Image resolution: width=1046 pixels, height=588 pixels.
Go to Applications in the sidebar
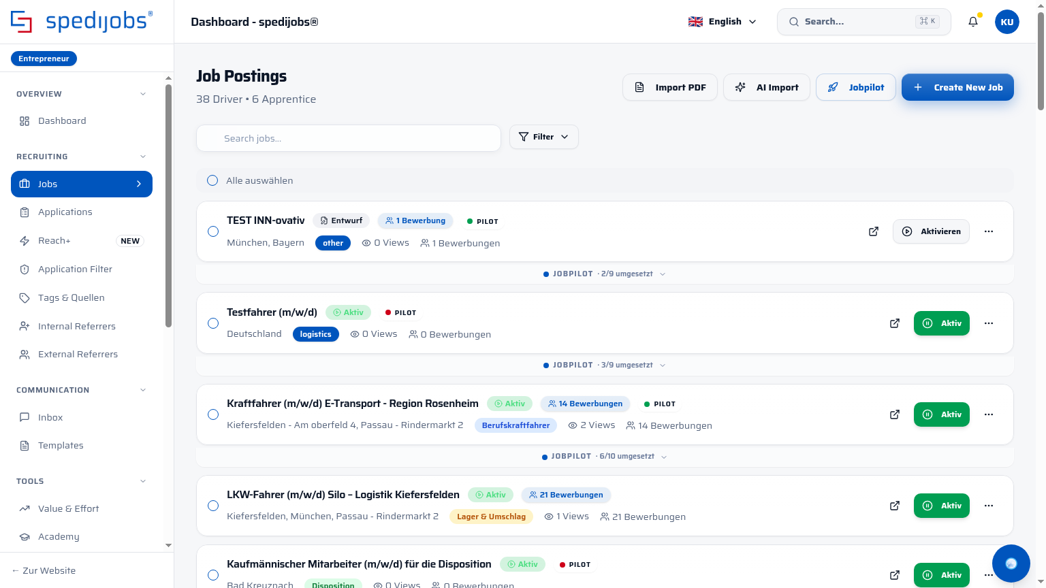click(x=82, y=212)
